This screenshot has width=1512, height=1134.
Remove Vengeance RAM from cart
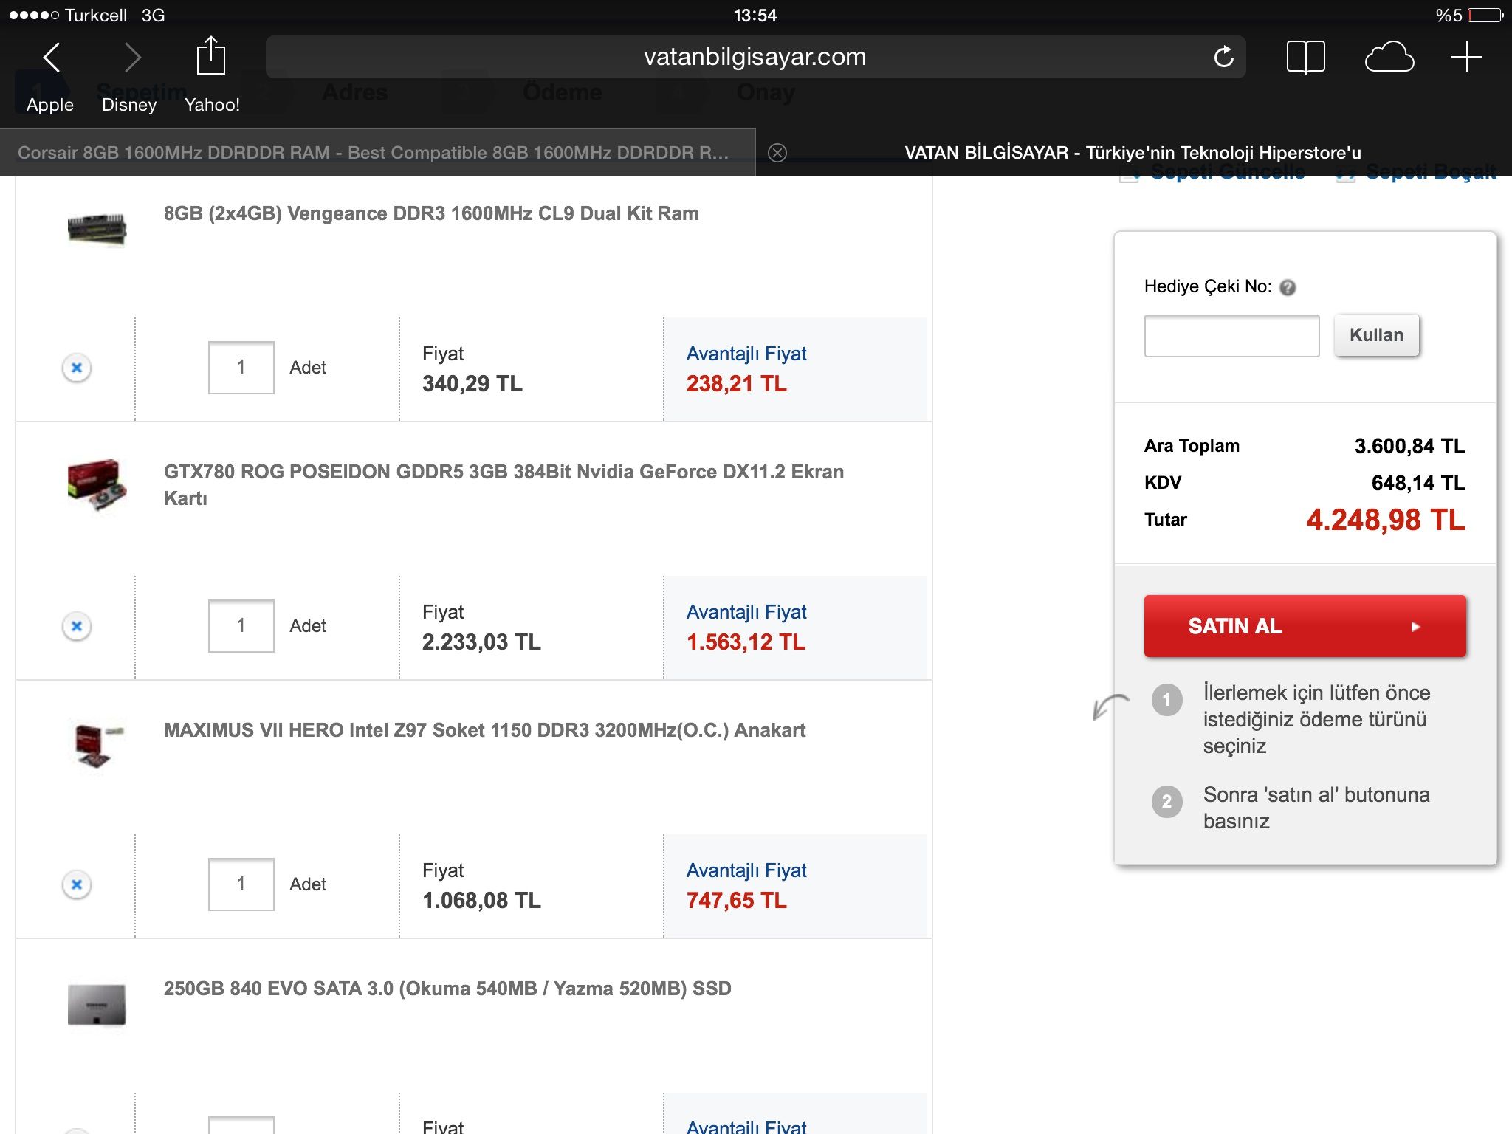click(77, 368)
